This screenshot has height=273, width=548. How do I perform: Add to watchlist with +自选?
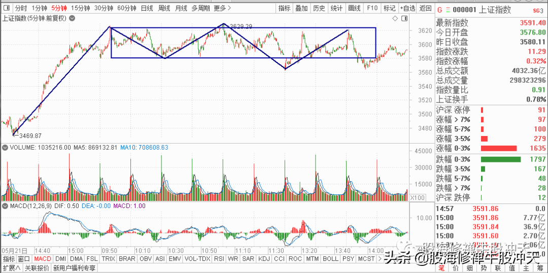coord(408,8)
